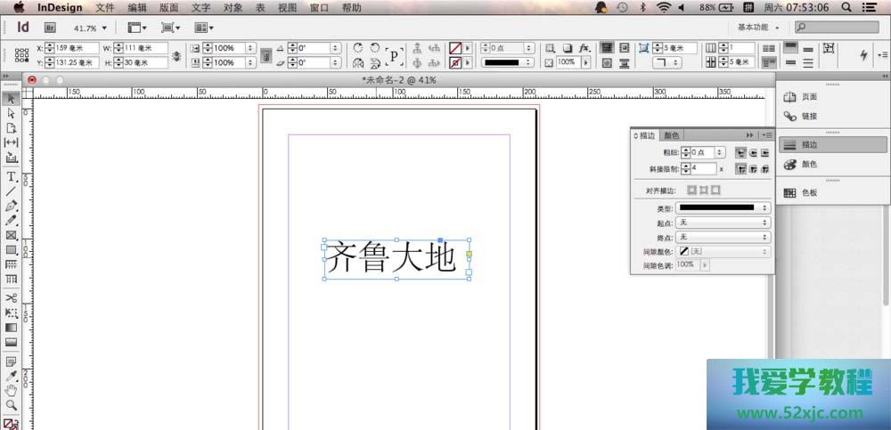The width and height of the screenshot is (891, 430).
Task: Choose the Direct Selection tool
Action: (x=12, y=113)
